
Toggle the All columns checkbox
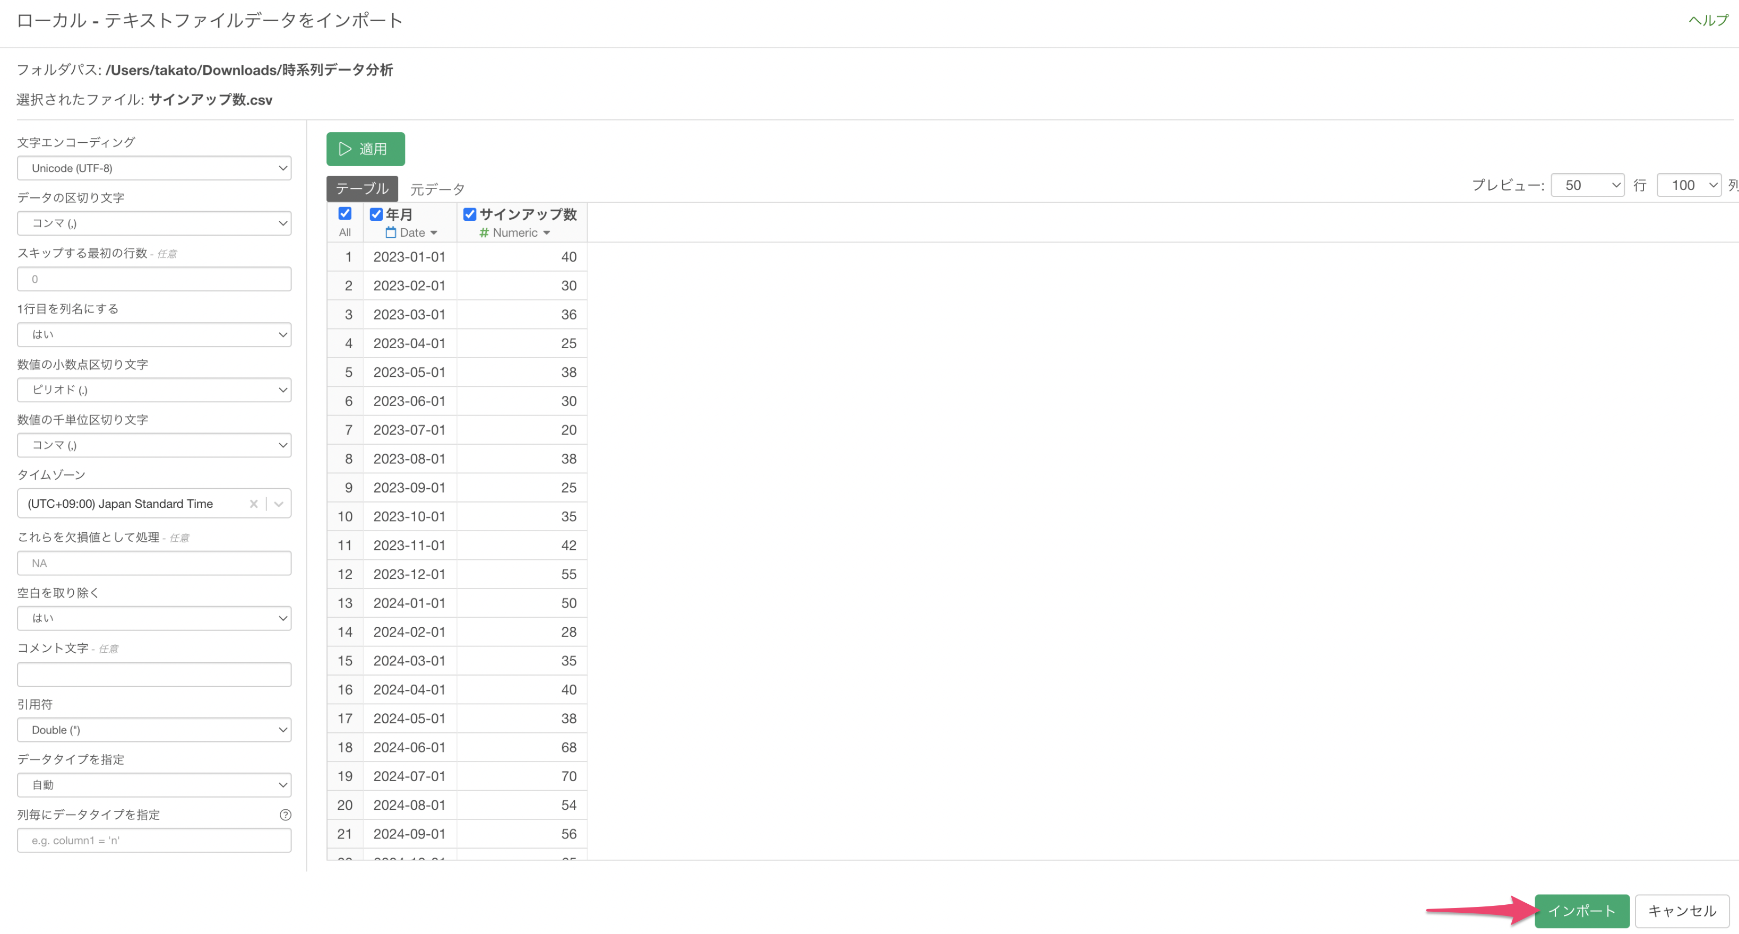point(345,213)
